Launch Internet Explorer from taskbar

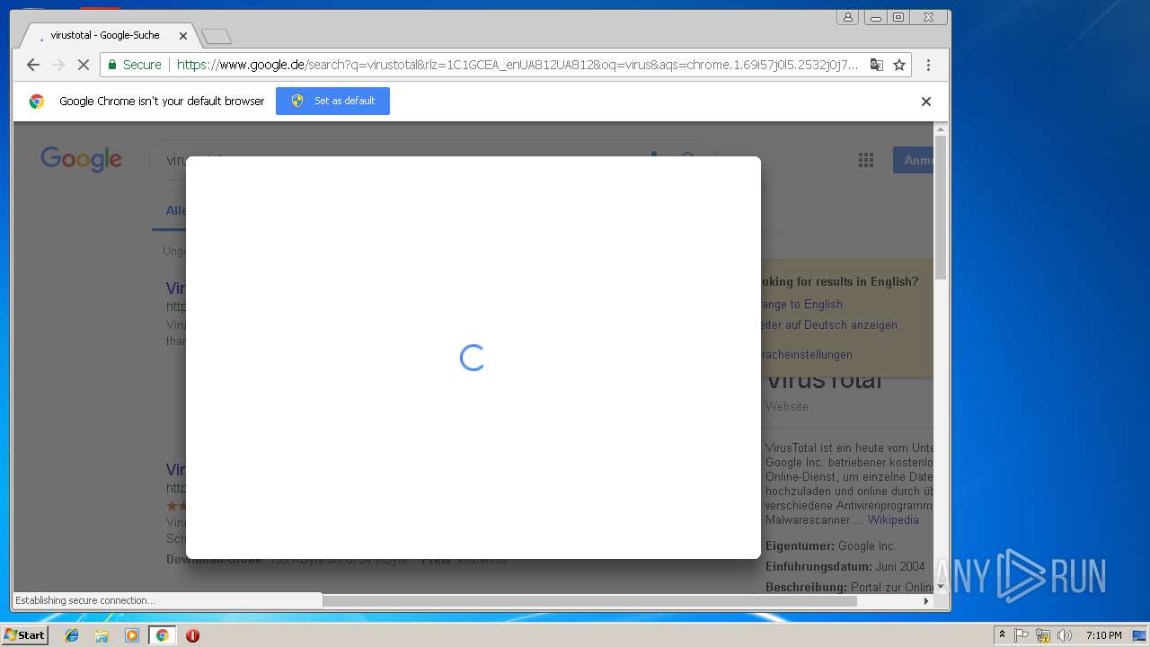(x=72, y=635)
